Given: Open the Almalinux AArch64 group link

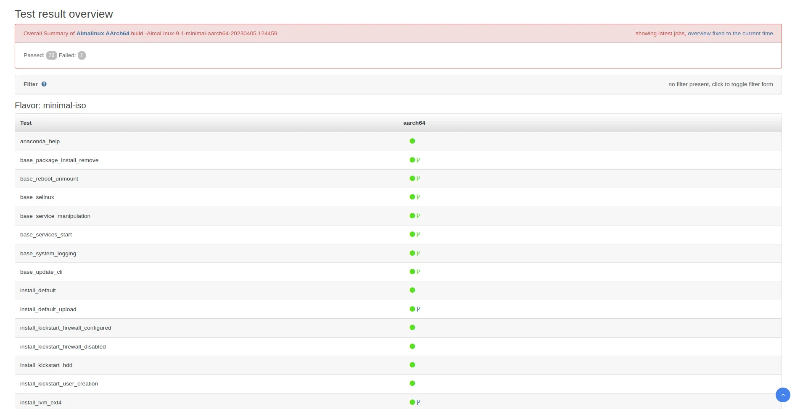Looking at the screenshot, I should point(103,34).
